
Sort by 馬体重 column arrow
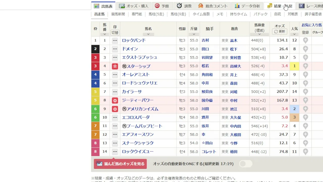point(259,34)
